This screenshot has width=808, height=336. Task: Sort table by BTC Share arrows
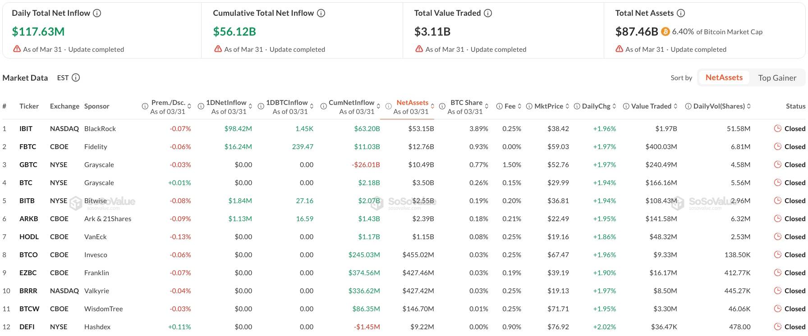487,106
